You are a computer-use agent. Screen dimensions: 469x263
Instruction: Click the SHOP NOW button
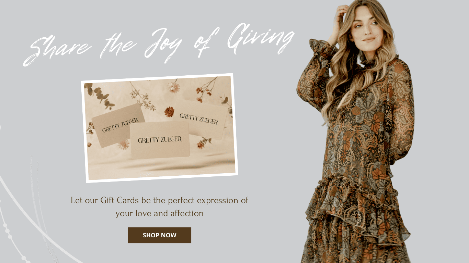click(159, 235)
